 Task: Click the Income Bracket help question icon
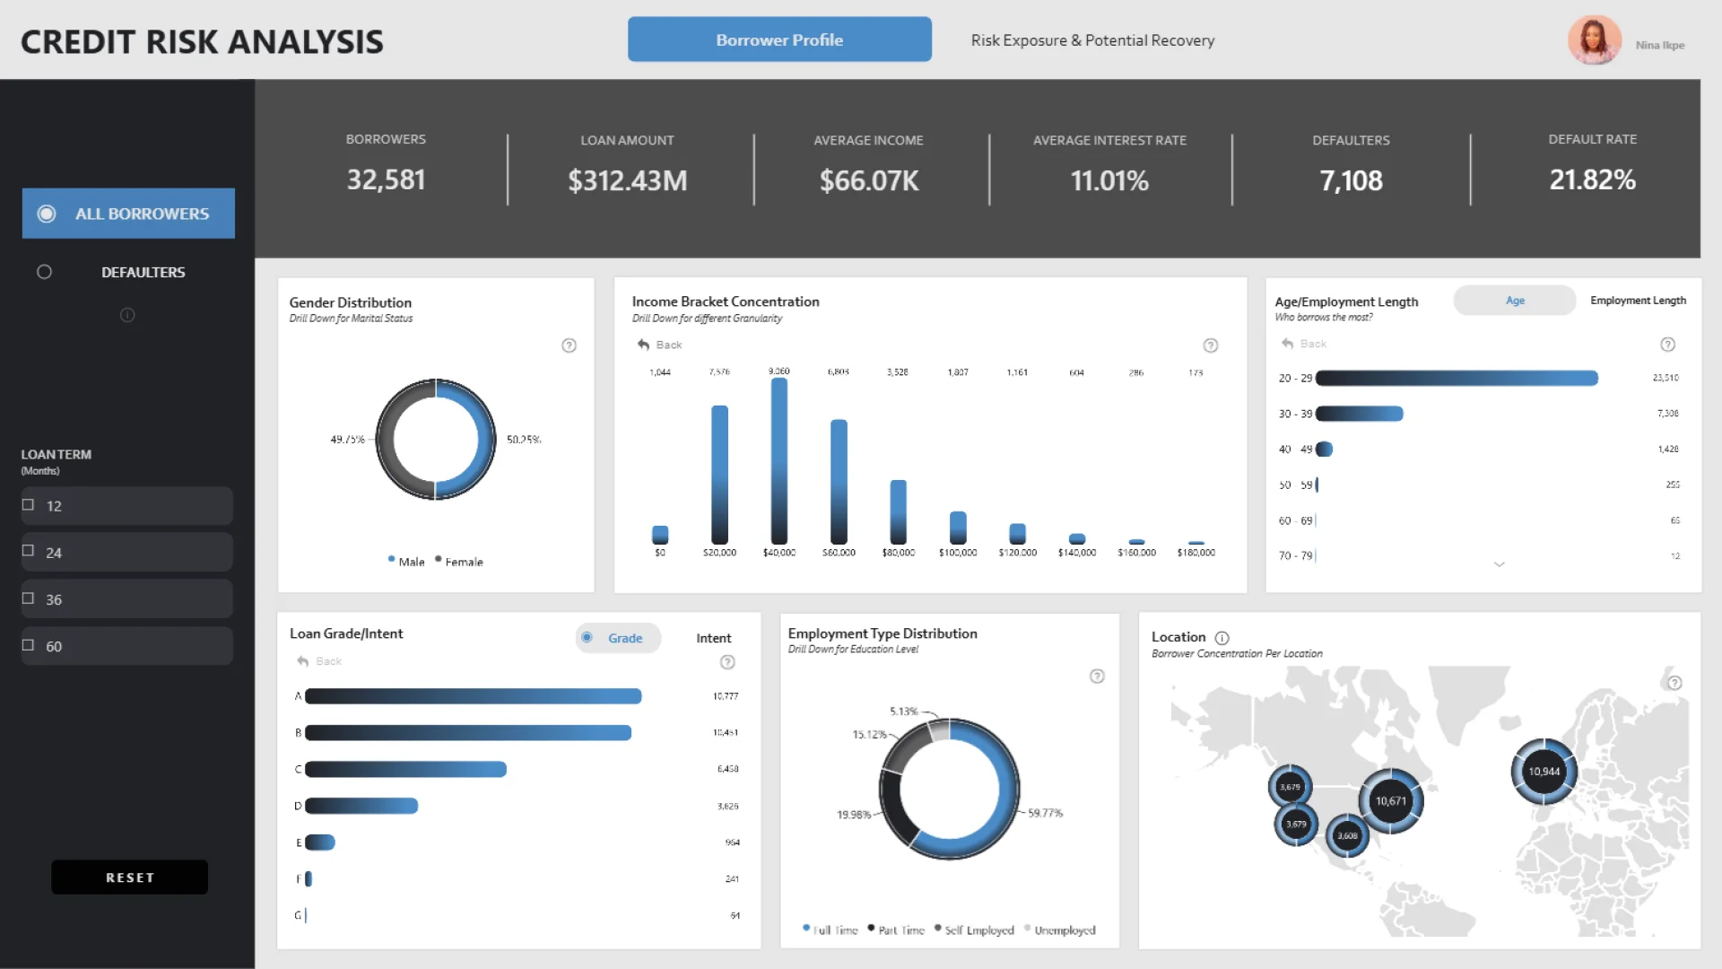coord(1210,345)
